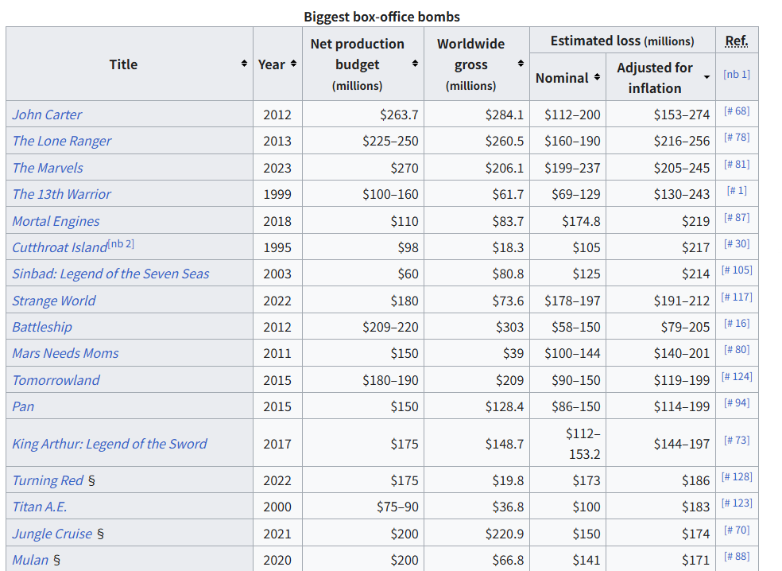
Task: Open Cutthroat Island film link
Action: [60, 247]
